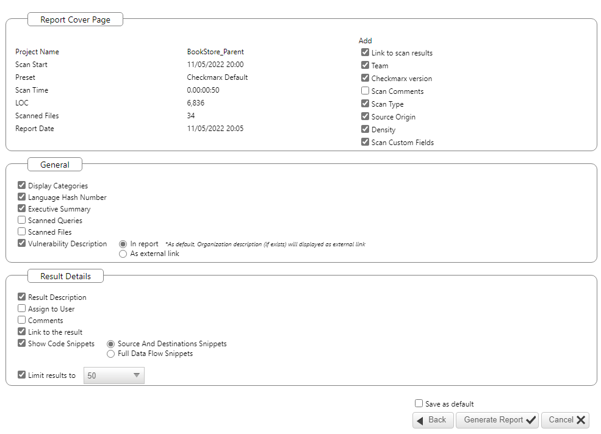Viewport: 601px width, 434px height.
Task: Toggle the Density checkbox
Action: point(365,129)
